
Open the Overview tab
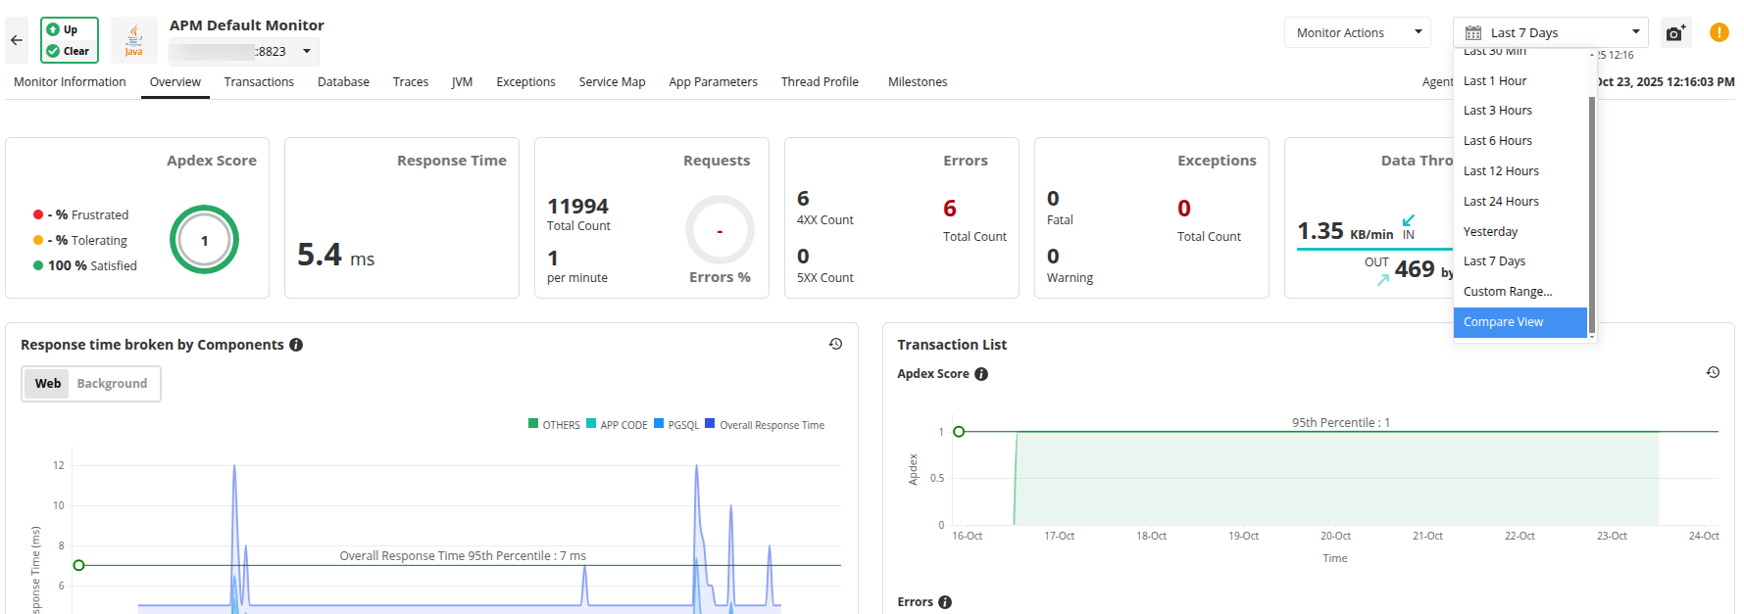pos(175,82)
